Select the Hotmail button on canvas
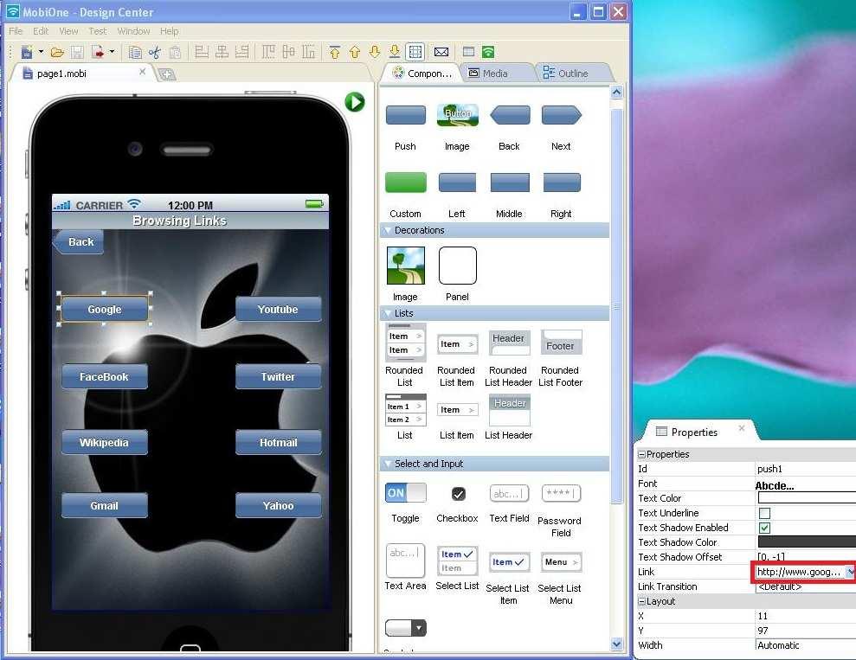 (278, 442)
